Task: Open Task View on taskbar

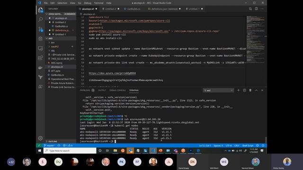Action: coord(107,151)
